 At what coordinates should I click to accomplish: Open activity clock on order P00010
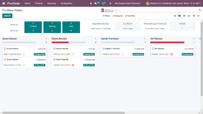click(24, 65)
